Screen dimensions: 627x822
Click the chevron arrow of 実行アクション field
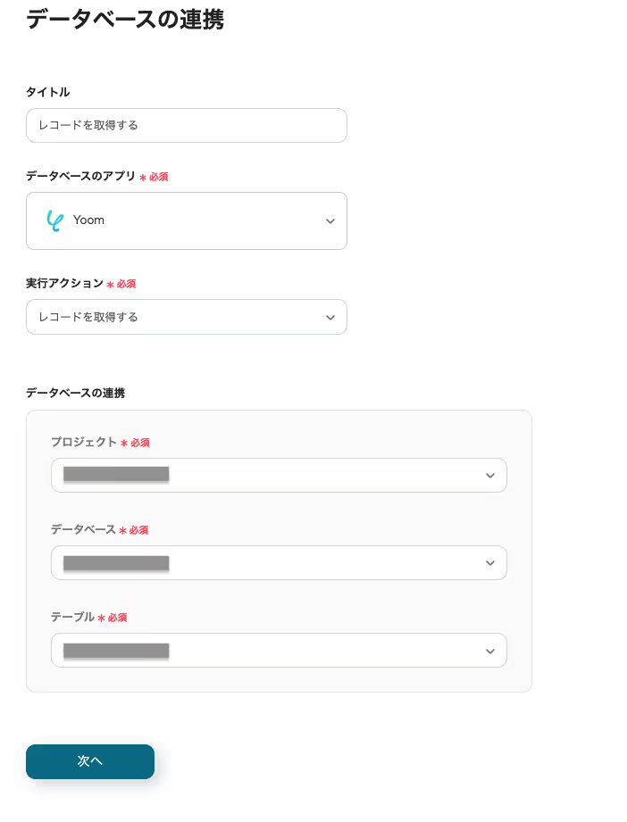[330, 318]
